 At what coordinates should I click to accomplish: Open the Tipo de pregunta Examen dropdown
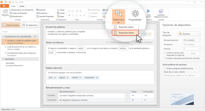189,34
